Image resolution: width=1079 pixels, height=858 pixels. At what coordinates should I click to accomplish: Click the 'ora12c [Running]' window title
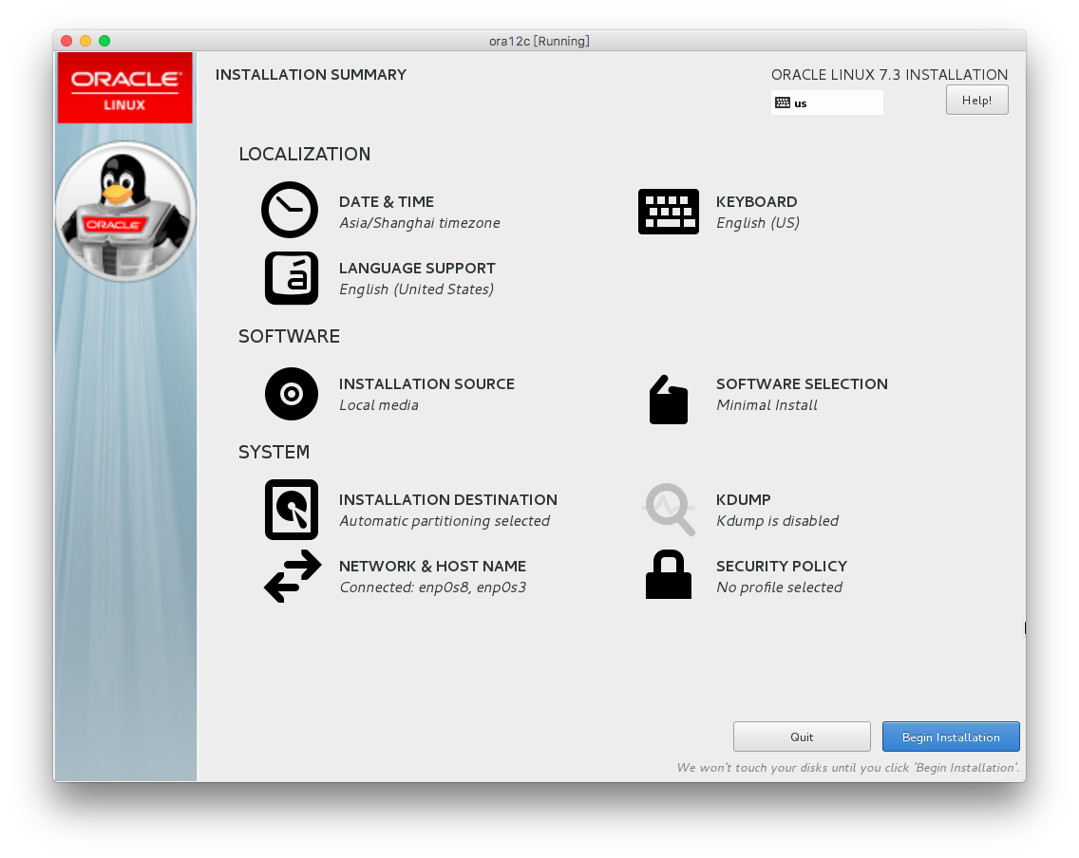[539, 41]
